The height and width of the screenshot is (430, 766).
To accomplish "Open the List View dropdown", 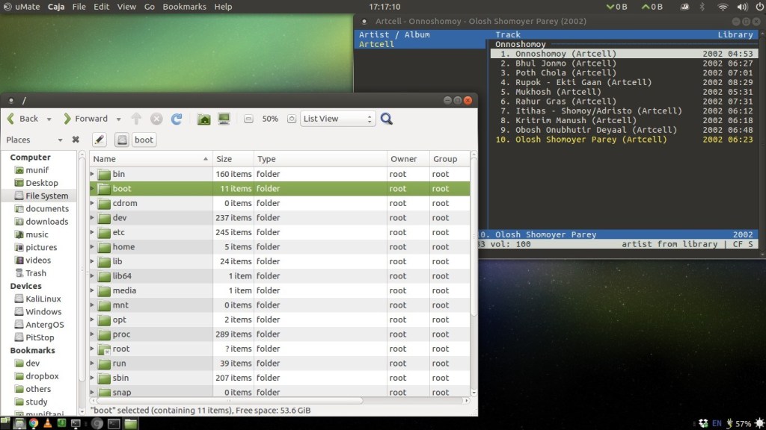I will 337,119.
